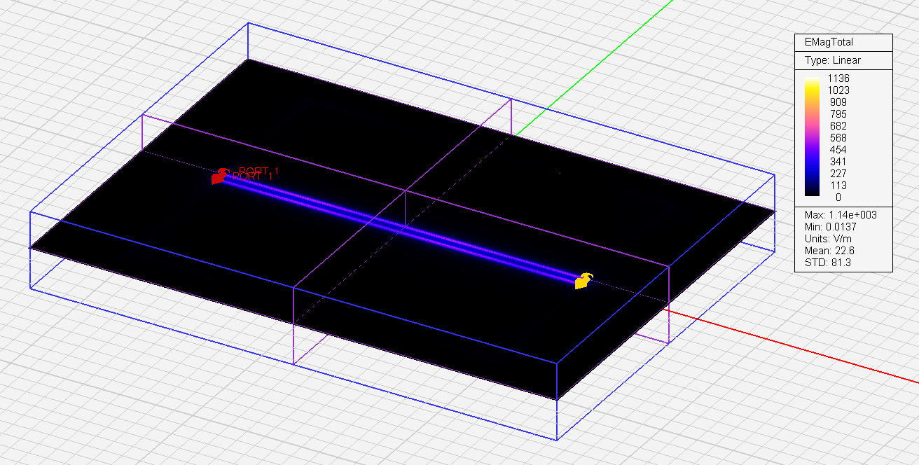The height and width of the screenshot is (465, 919).
Task: Select the glowing transmission line field plot
Action: (402, 228)
